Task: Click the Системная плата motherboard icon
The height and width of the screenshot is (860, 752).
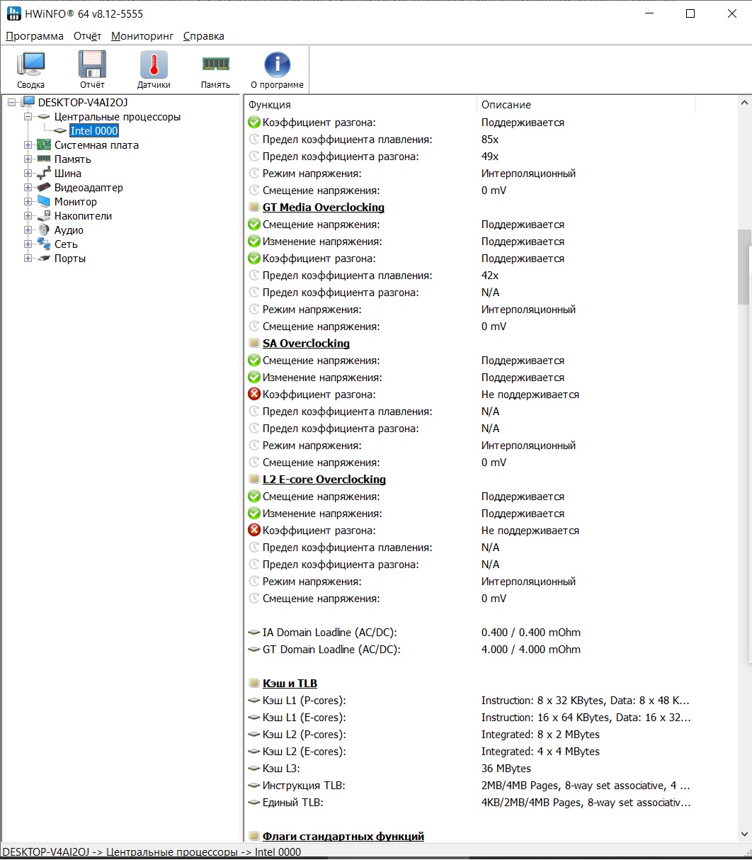Action: tap(44, 145)
